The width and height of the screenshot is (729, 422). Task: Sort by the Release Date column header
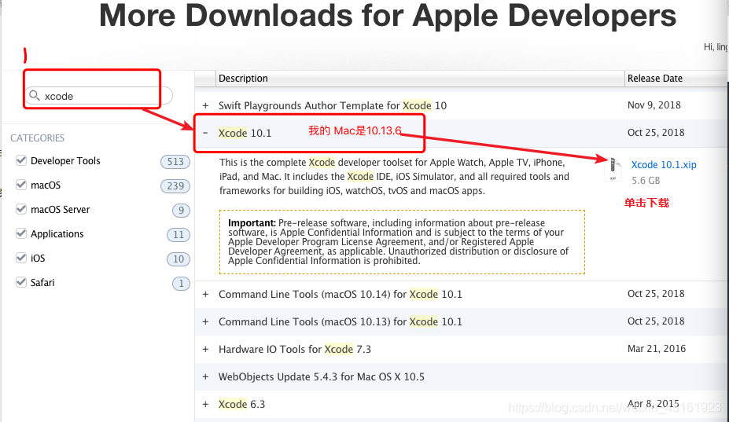[676, 79]
